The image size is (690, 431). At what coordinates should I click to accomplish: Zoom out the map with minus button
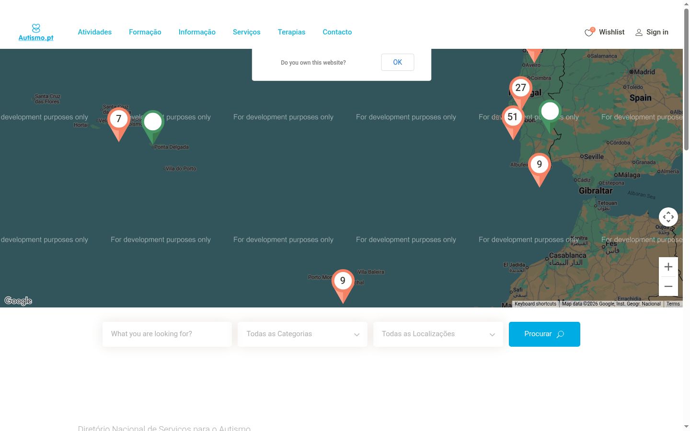point(668,286)
